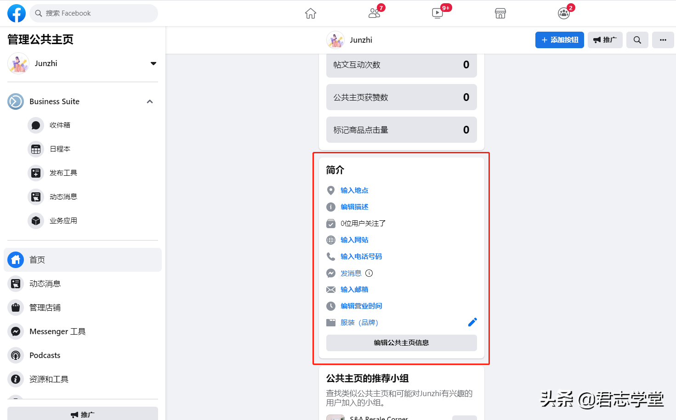Open 日程本 calendar icon
676x420 pixels.
point(36,149)
